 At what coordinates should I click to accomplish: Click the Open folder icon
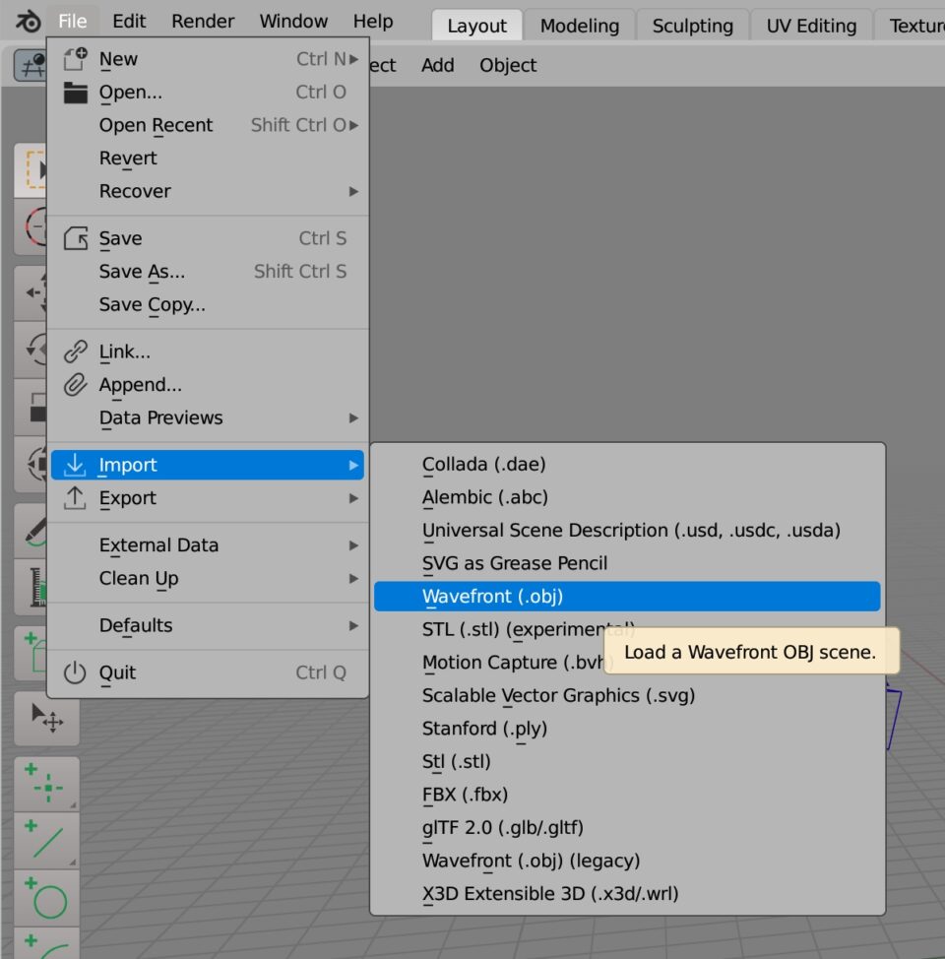(75, 93)
